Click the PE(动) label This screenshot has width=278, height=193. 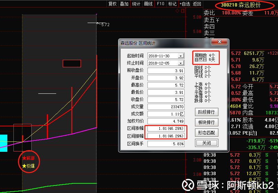tap(249, 133)
